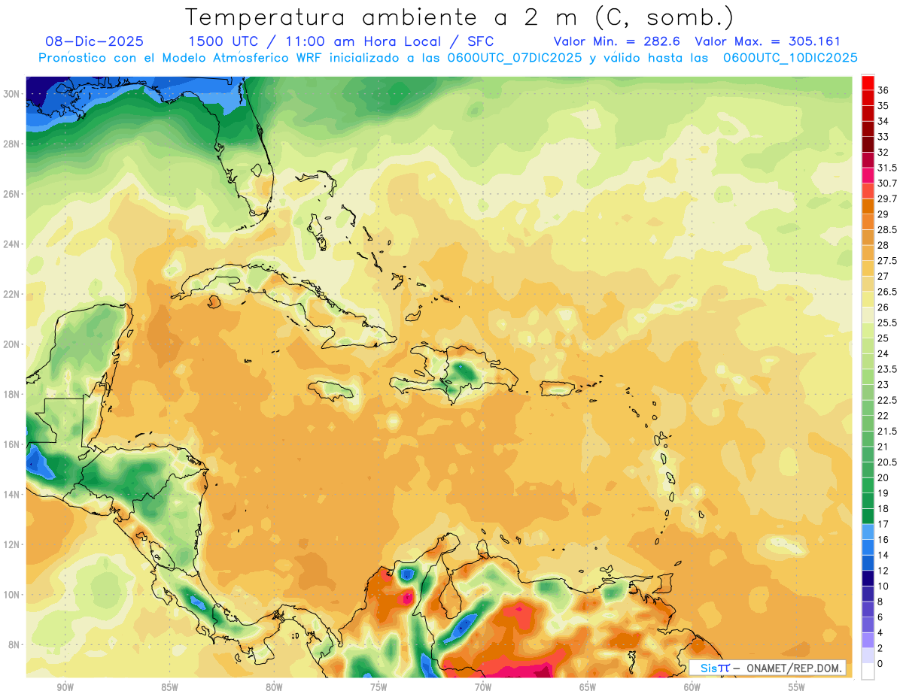This screenshot has height=697, width=903.
Task: Click the '30N' latitude label
Action: click(x=13, y=93)
